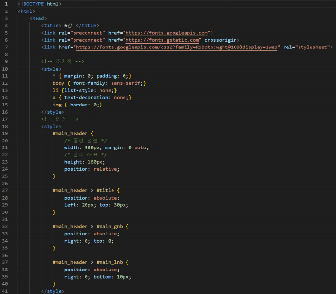Click the 초기화 HTML comment
Screen dimensions: 336x294
62,61
